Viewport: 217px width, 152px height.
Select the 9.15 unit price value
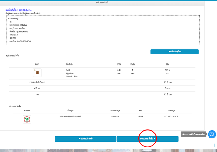point(119,70)
